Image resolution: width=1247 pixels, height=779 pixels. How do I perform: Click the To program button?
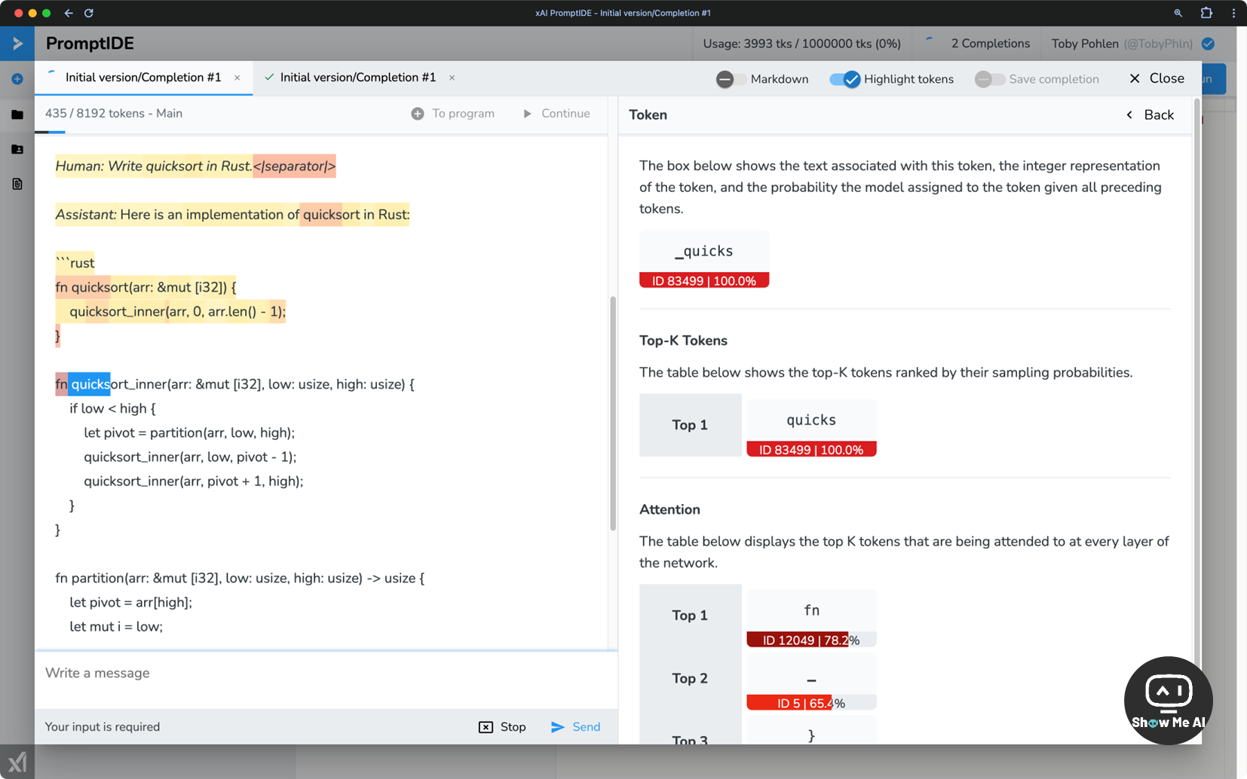[453, 114]
